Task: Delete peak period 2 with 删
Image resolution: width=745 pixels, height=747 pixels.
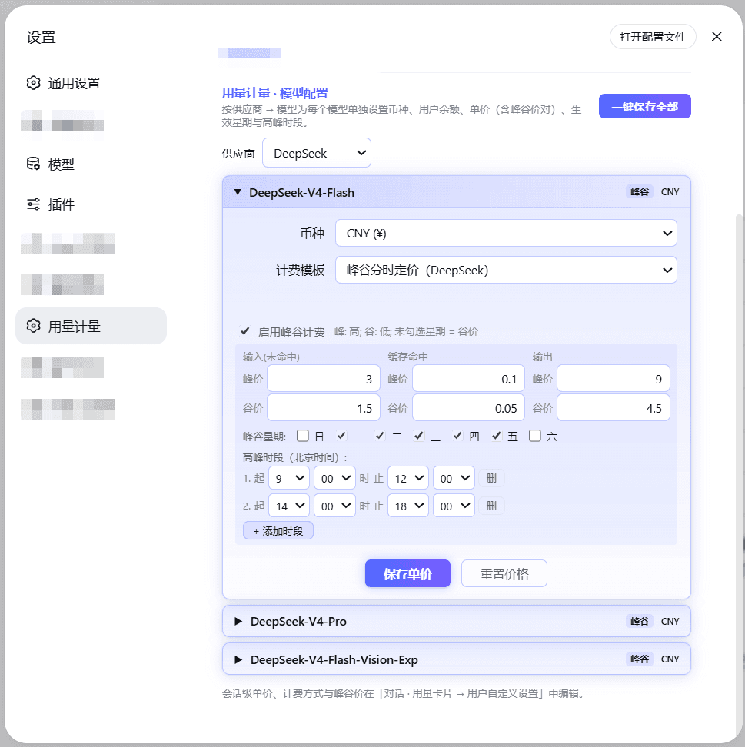Action: [491, 506]
